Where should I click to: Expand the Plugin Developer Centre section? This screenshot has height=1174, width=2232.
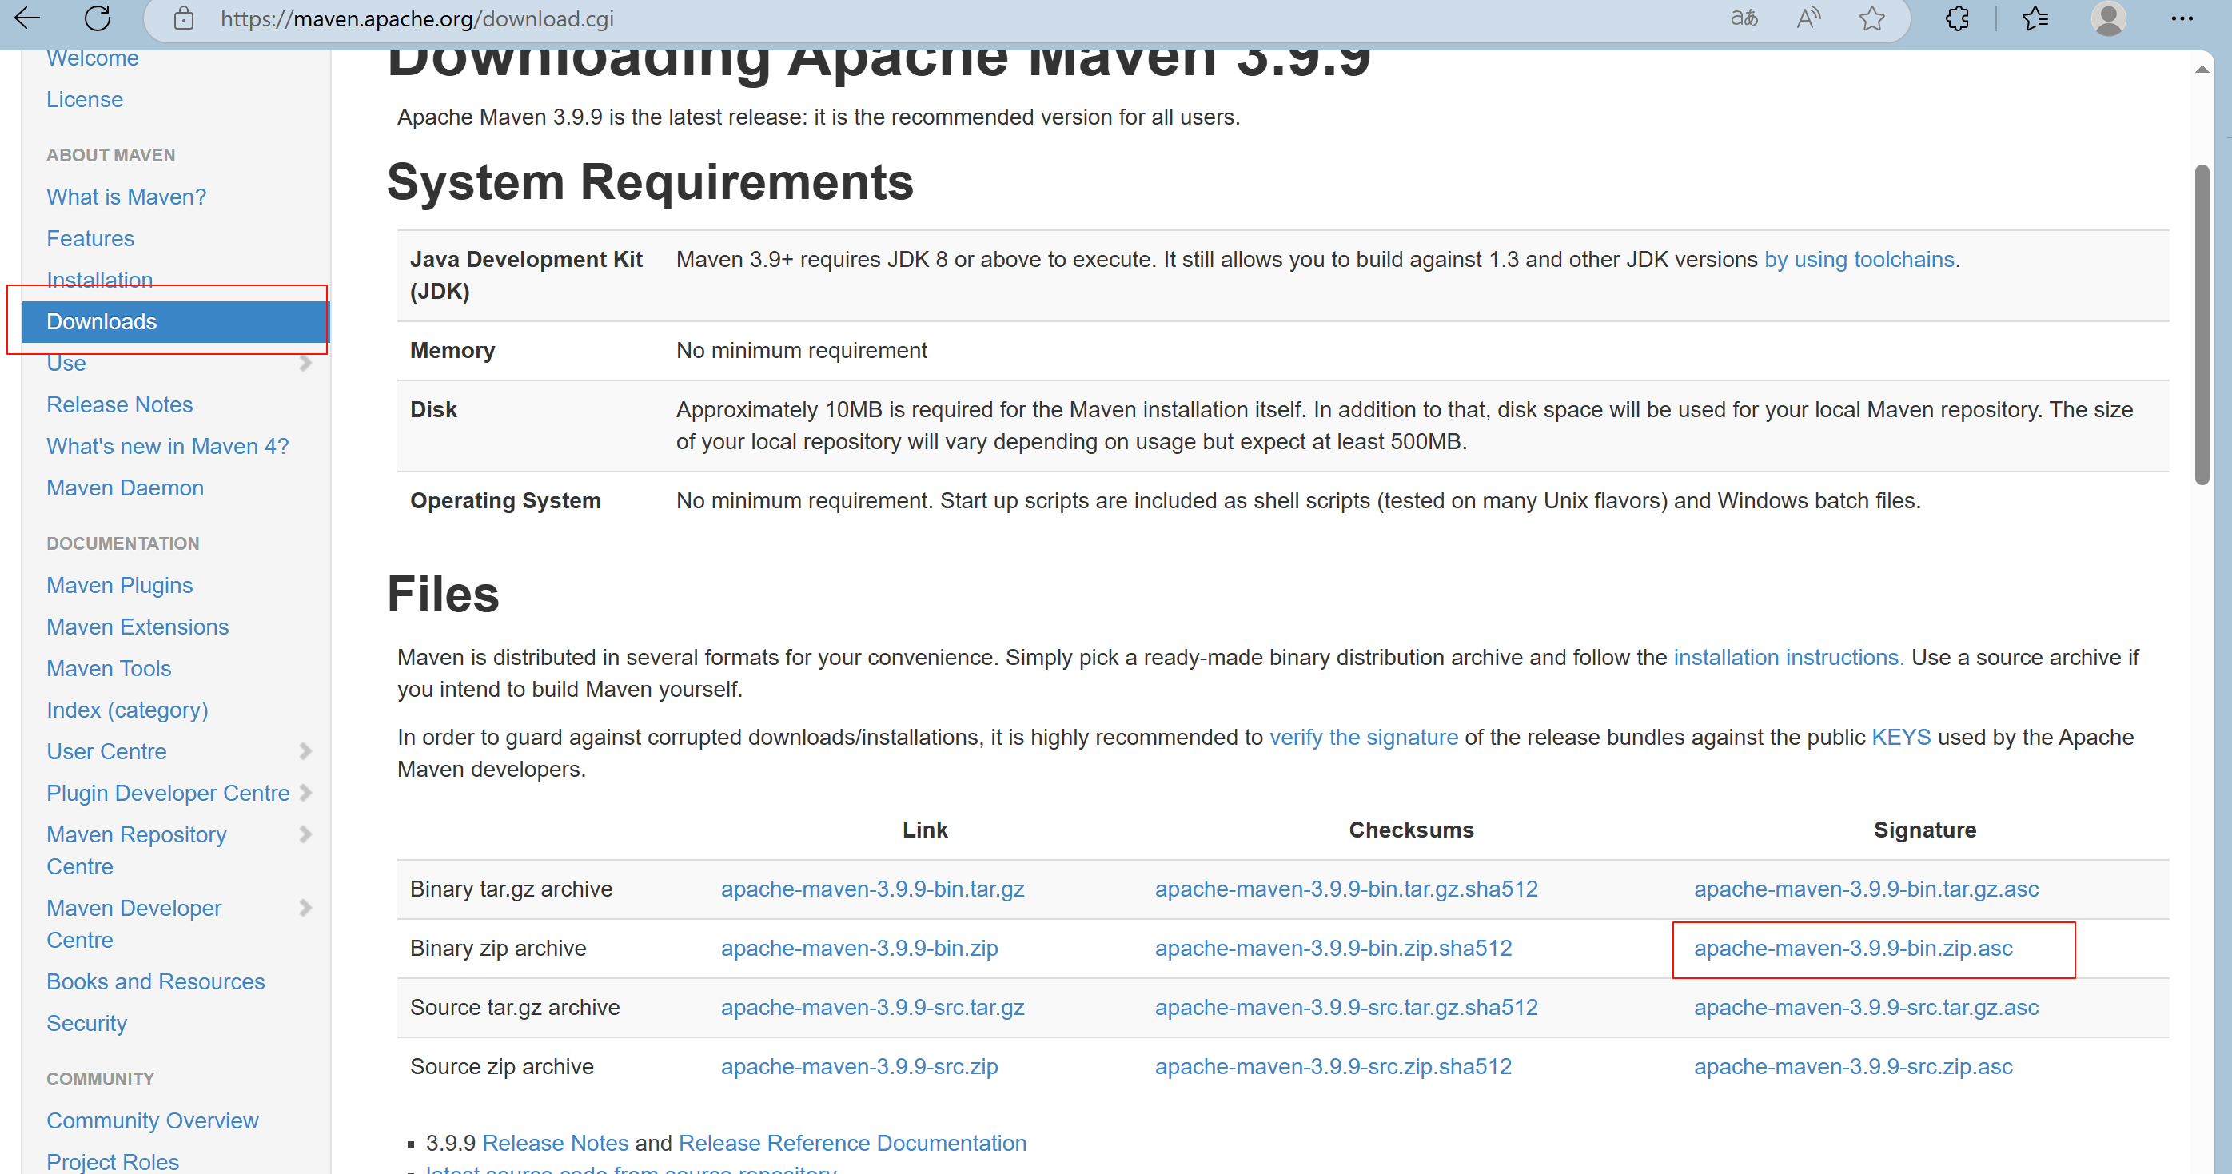(x=305, y=792)
